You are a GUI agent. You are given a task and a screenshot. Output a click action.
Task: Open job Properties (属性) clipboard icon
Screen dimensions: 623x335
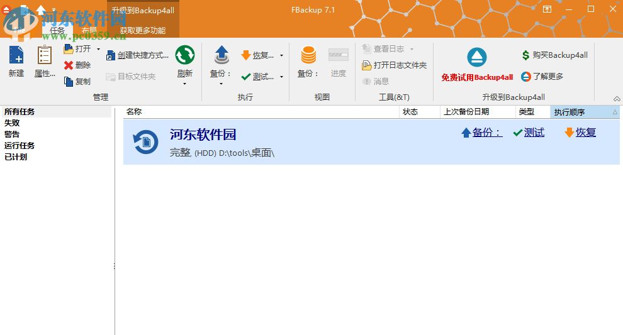(x=45, y=55)
